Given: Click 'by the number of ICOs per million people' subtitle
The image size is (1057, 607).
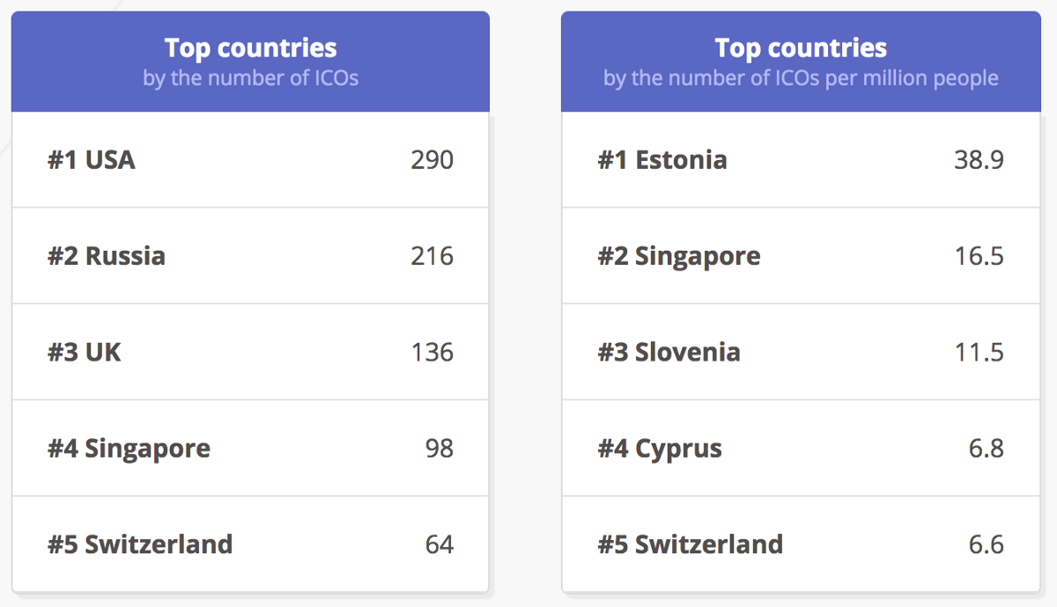Looking at the screenshot, I should pyautogui.click(x=801, y=78).
